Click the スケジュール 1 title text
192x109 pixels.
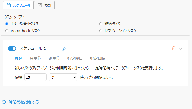point(33,48)
